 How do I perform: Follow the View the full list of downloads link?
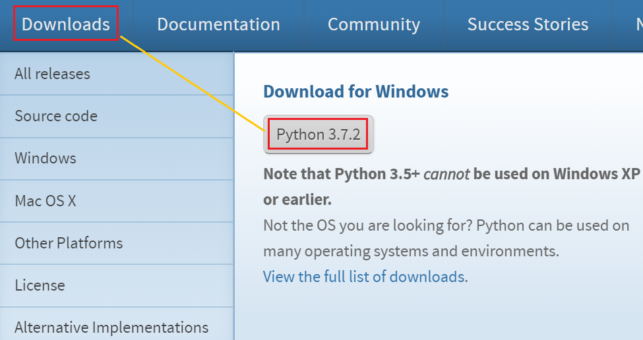(364, 276)
